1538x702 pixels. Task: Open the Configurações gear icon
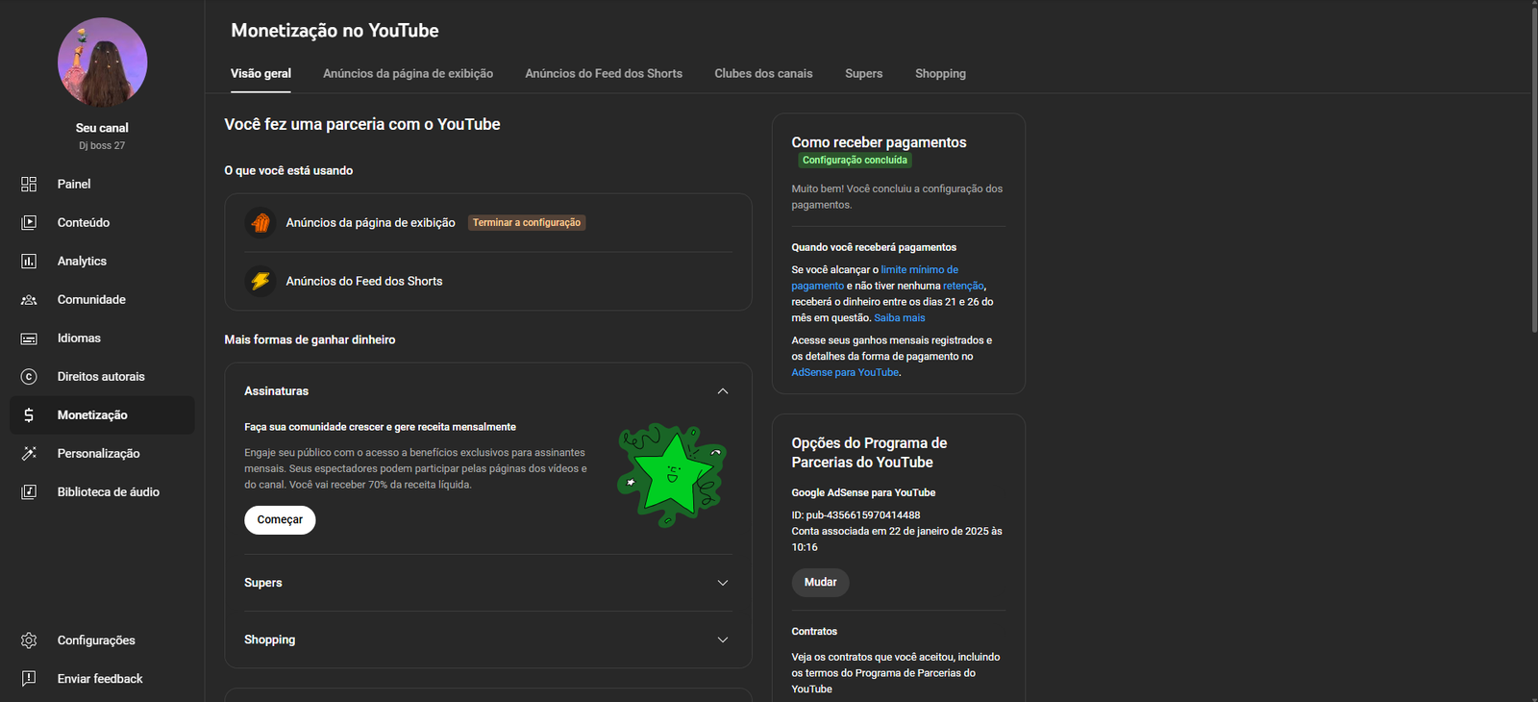(29, 640)
